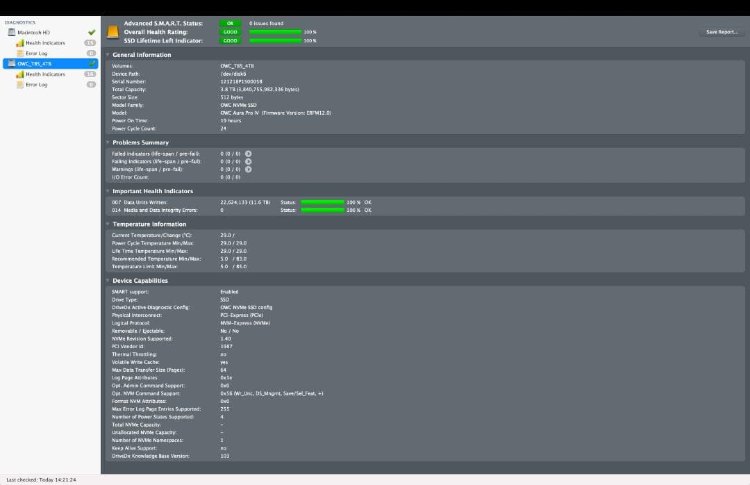Click the Overall Health Rating progress bar
Image resolution: width=750 pixels, height=485 pixels.
coord(275,32)
